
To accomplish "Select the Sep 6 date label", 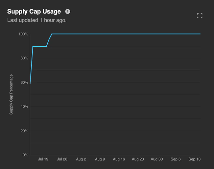I will coord(176,159).
